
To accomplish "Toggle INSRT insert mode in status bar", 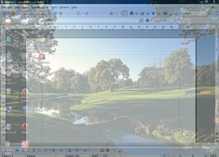I will coord(95,156).
